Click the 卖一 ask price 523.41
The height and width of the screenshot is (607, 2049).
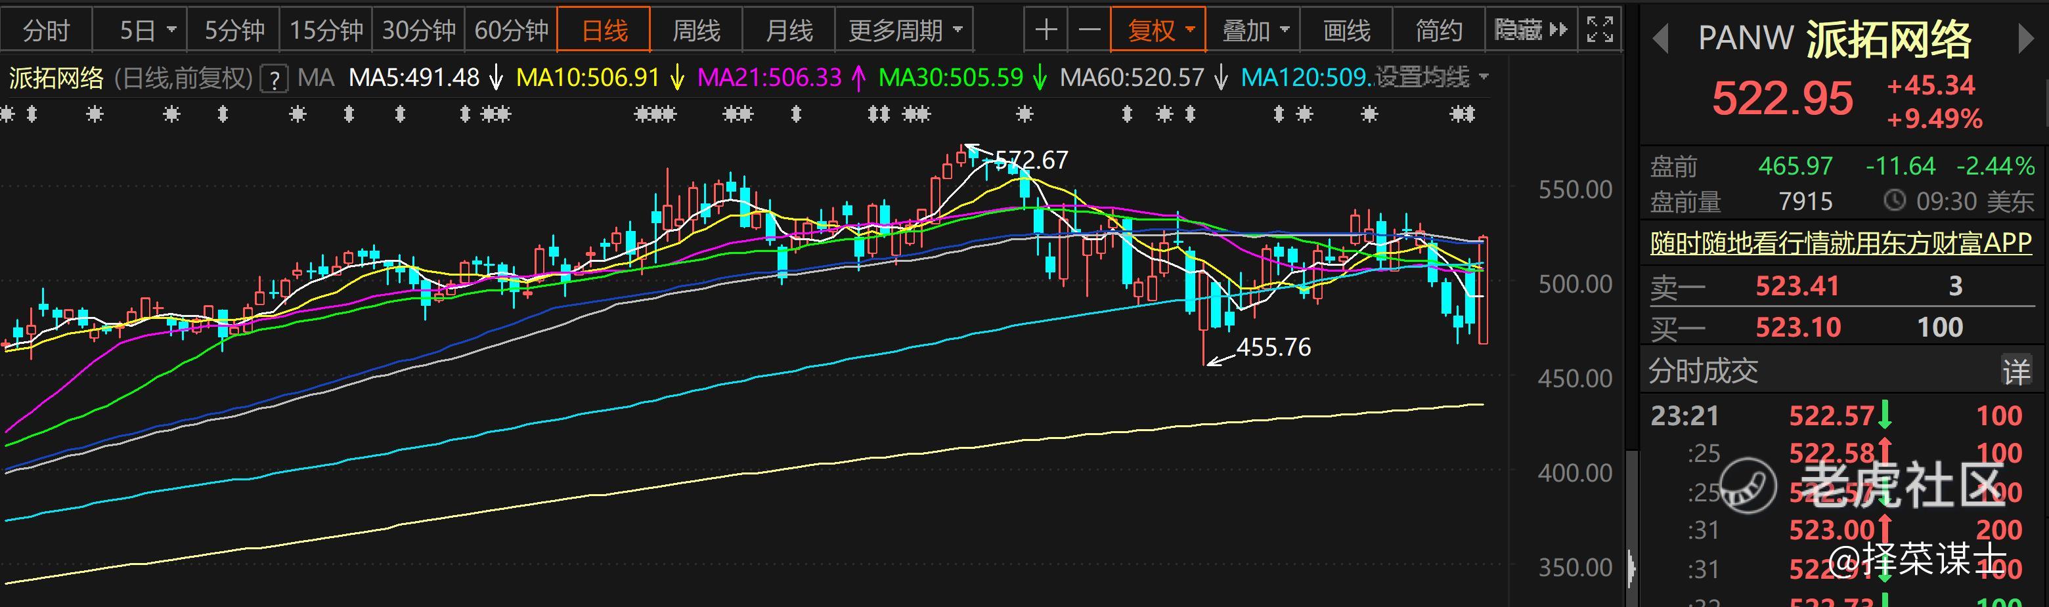(1797, 285)
